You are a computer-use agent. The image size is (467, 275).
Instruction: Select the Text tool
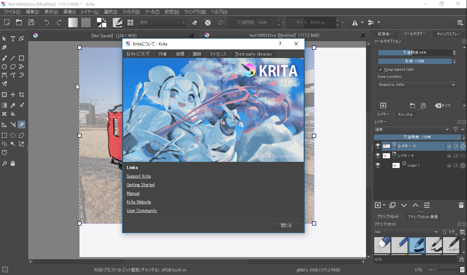click(13, 38)
